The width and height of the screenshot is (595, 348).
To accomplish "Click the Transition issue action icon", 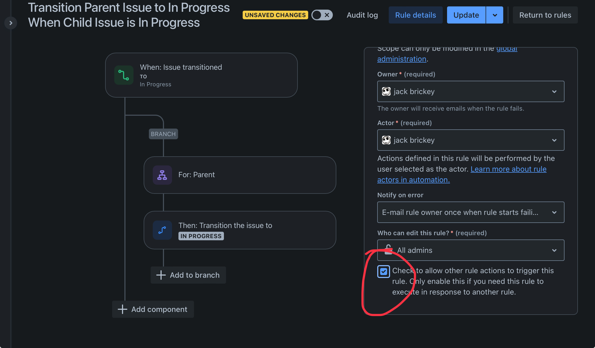I will [x=162, y=230].
